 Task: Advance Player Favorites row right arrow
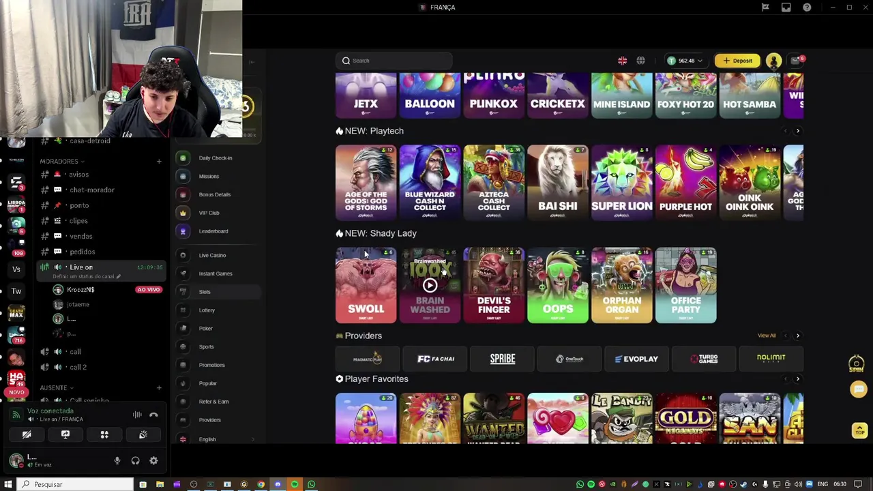pos(798,379)
